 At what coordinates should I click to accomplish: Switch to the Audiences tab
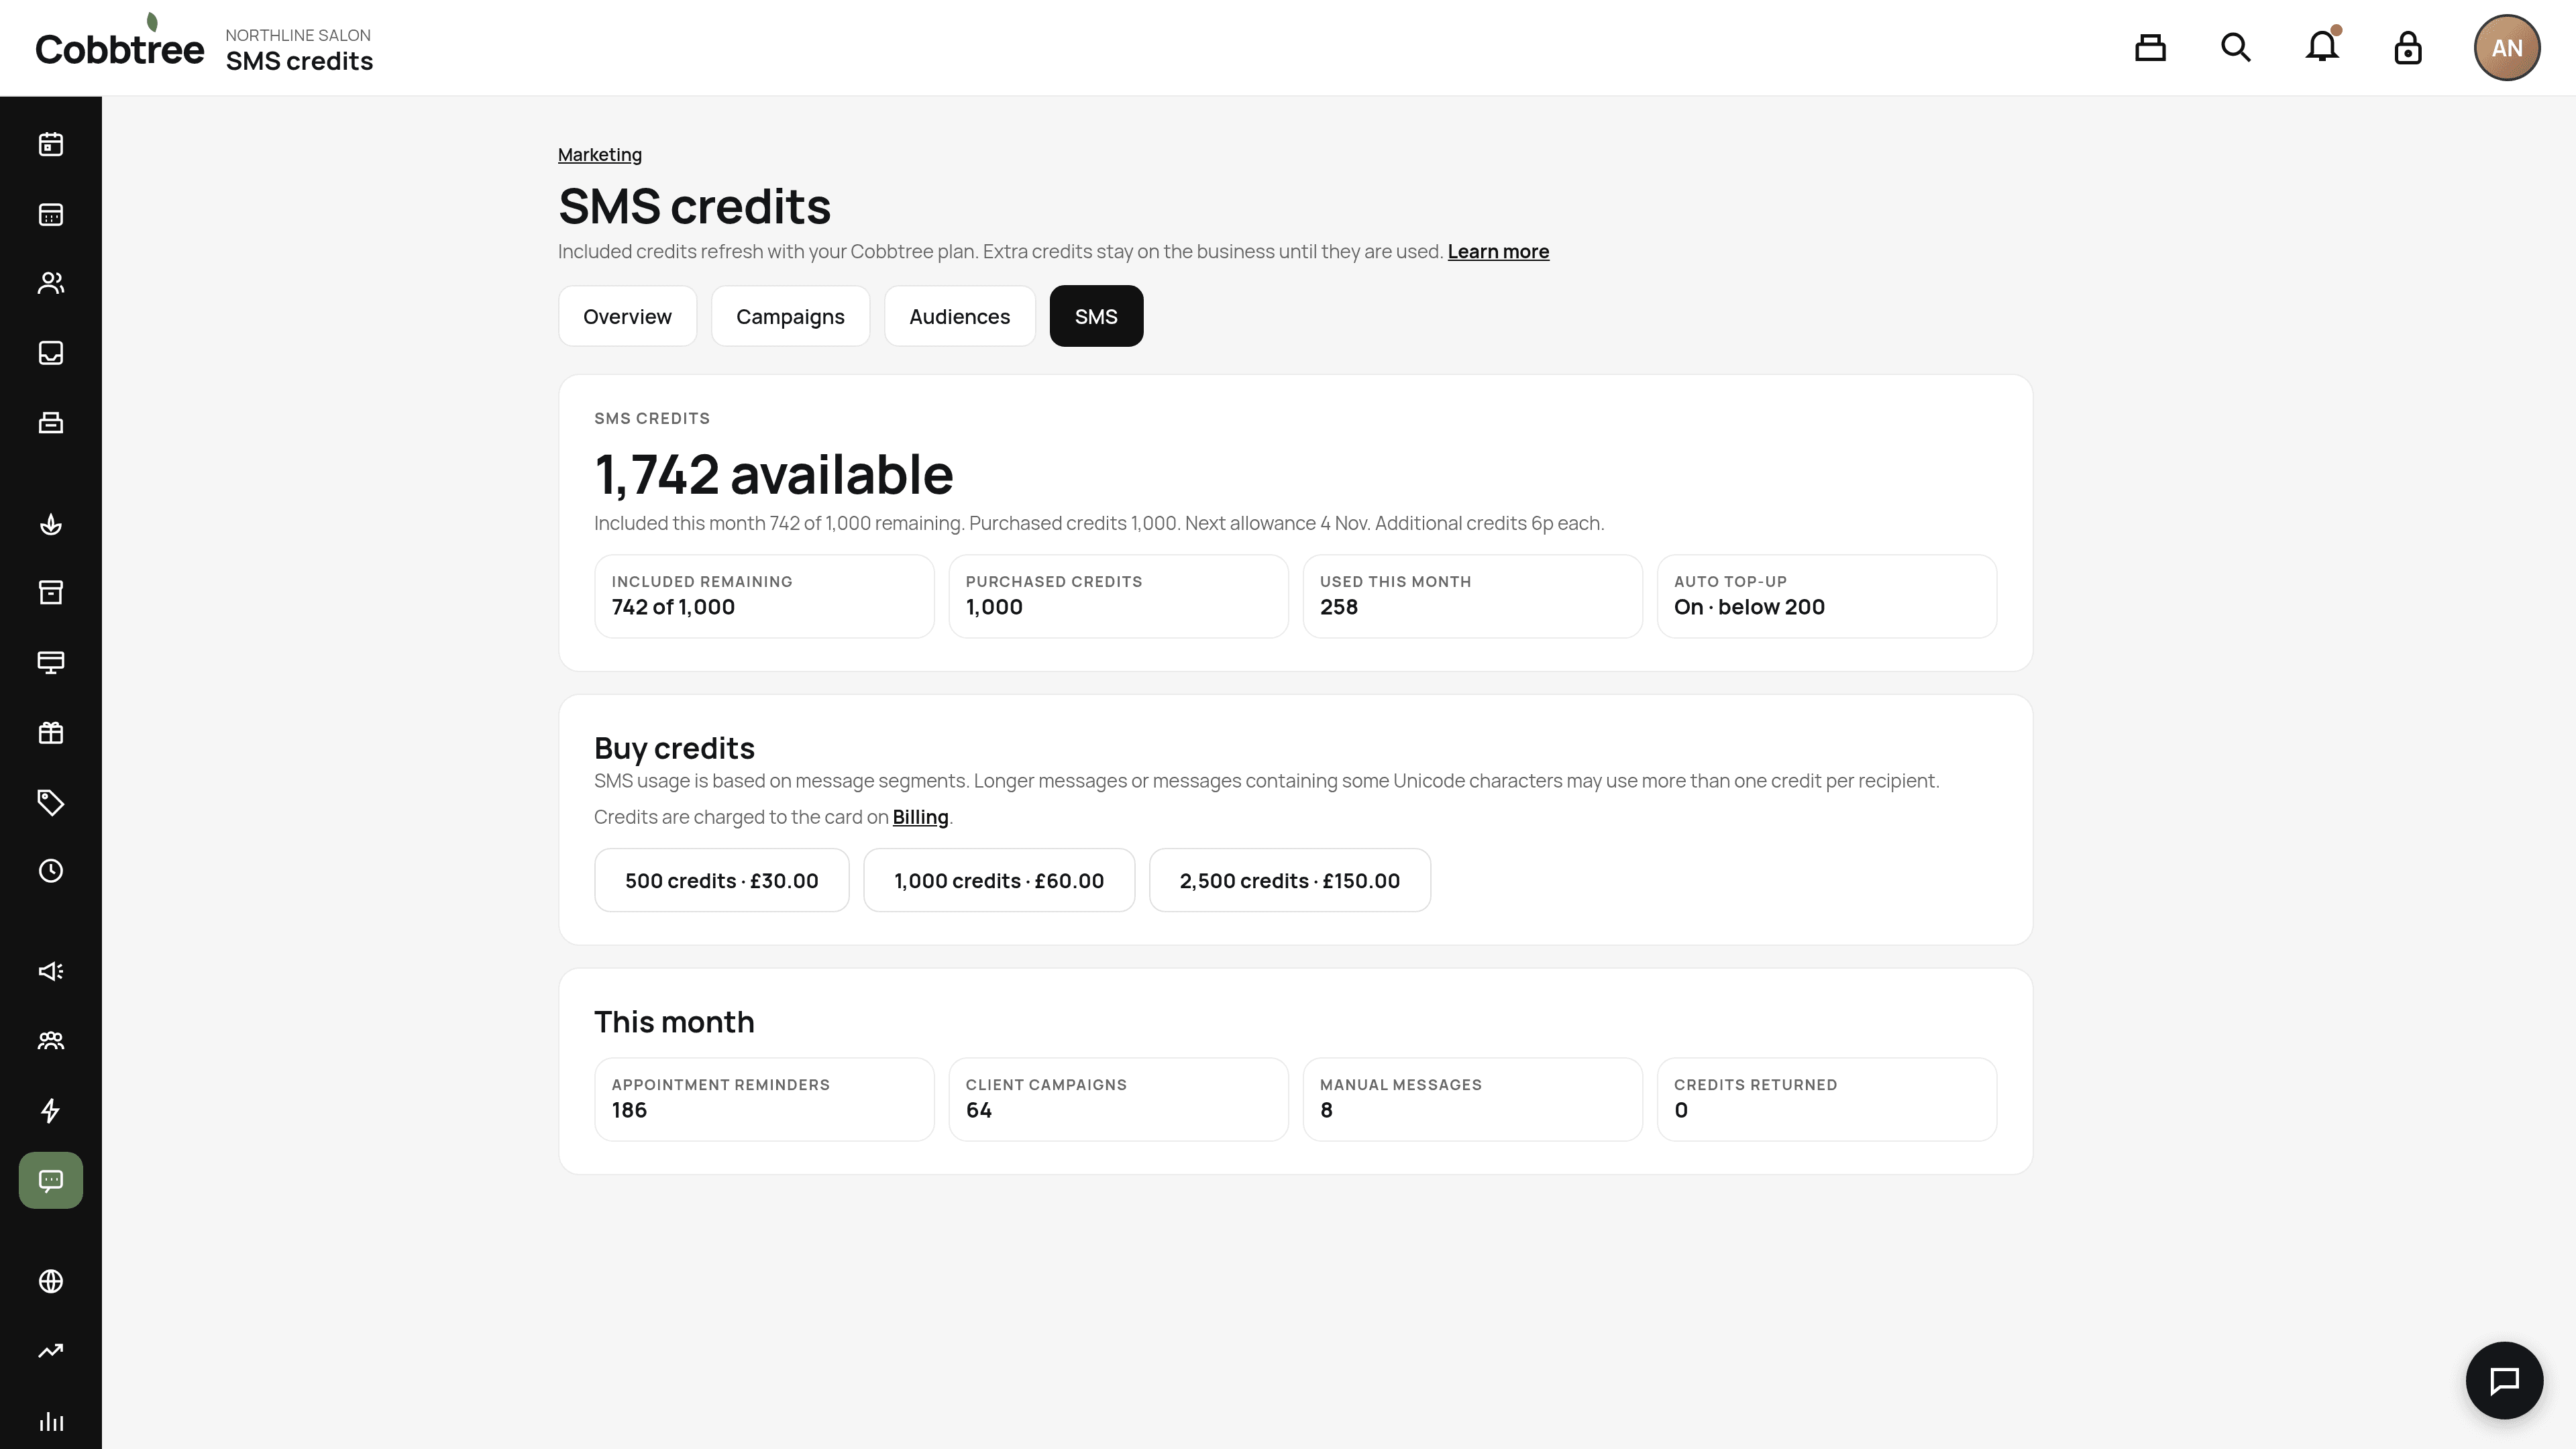point(959,316)
